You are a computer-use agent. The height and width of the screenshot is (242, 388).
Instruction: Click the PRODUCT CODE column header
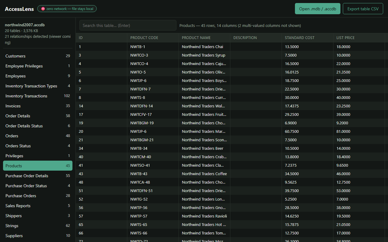point(153,38)
